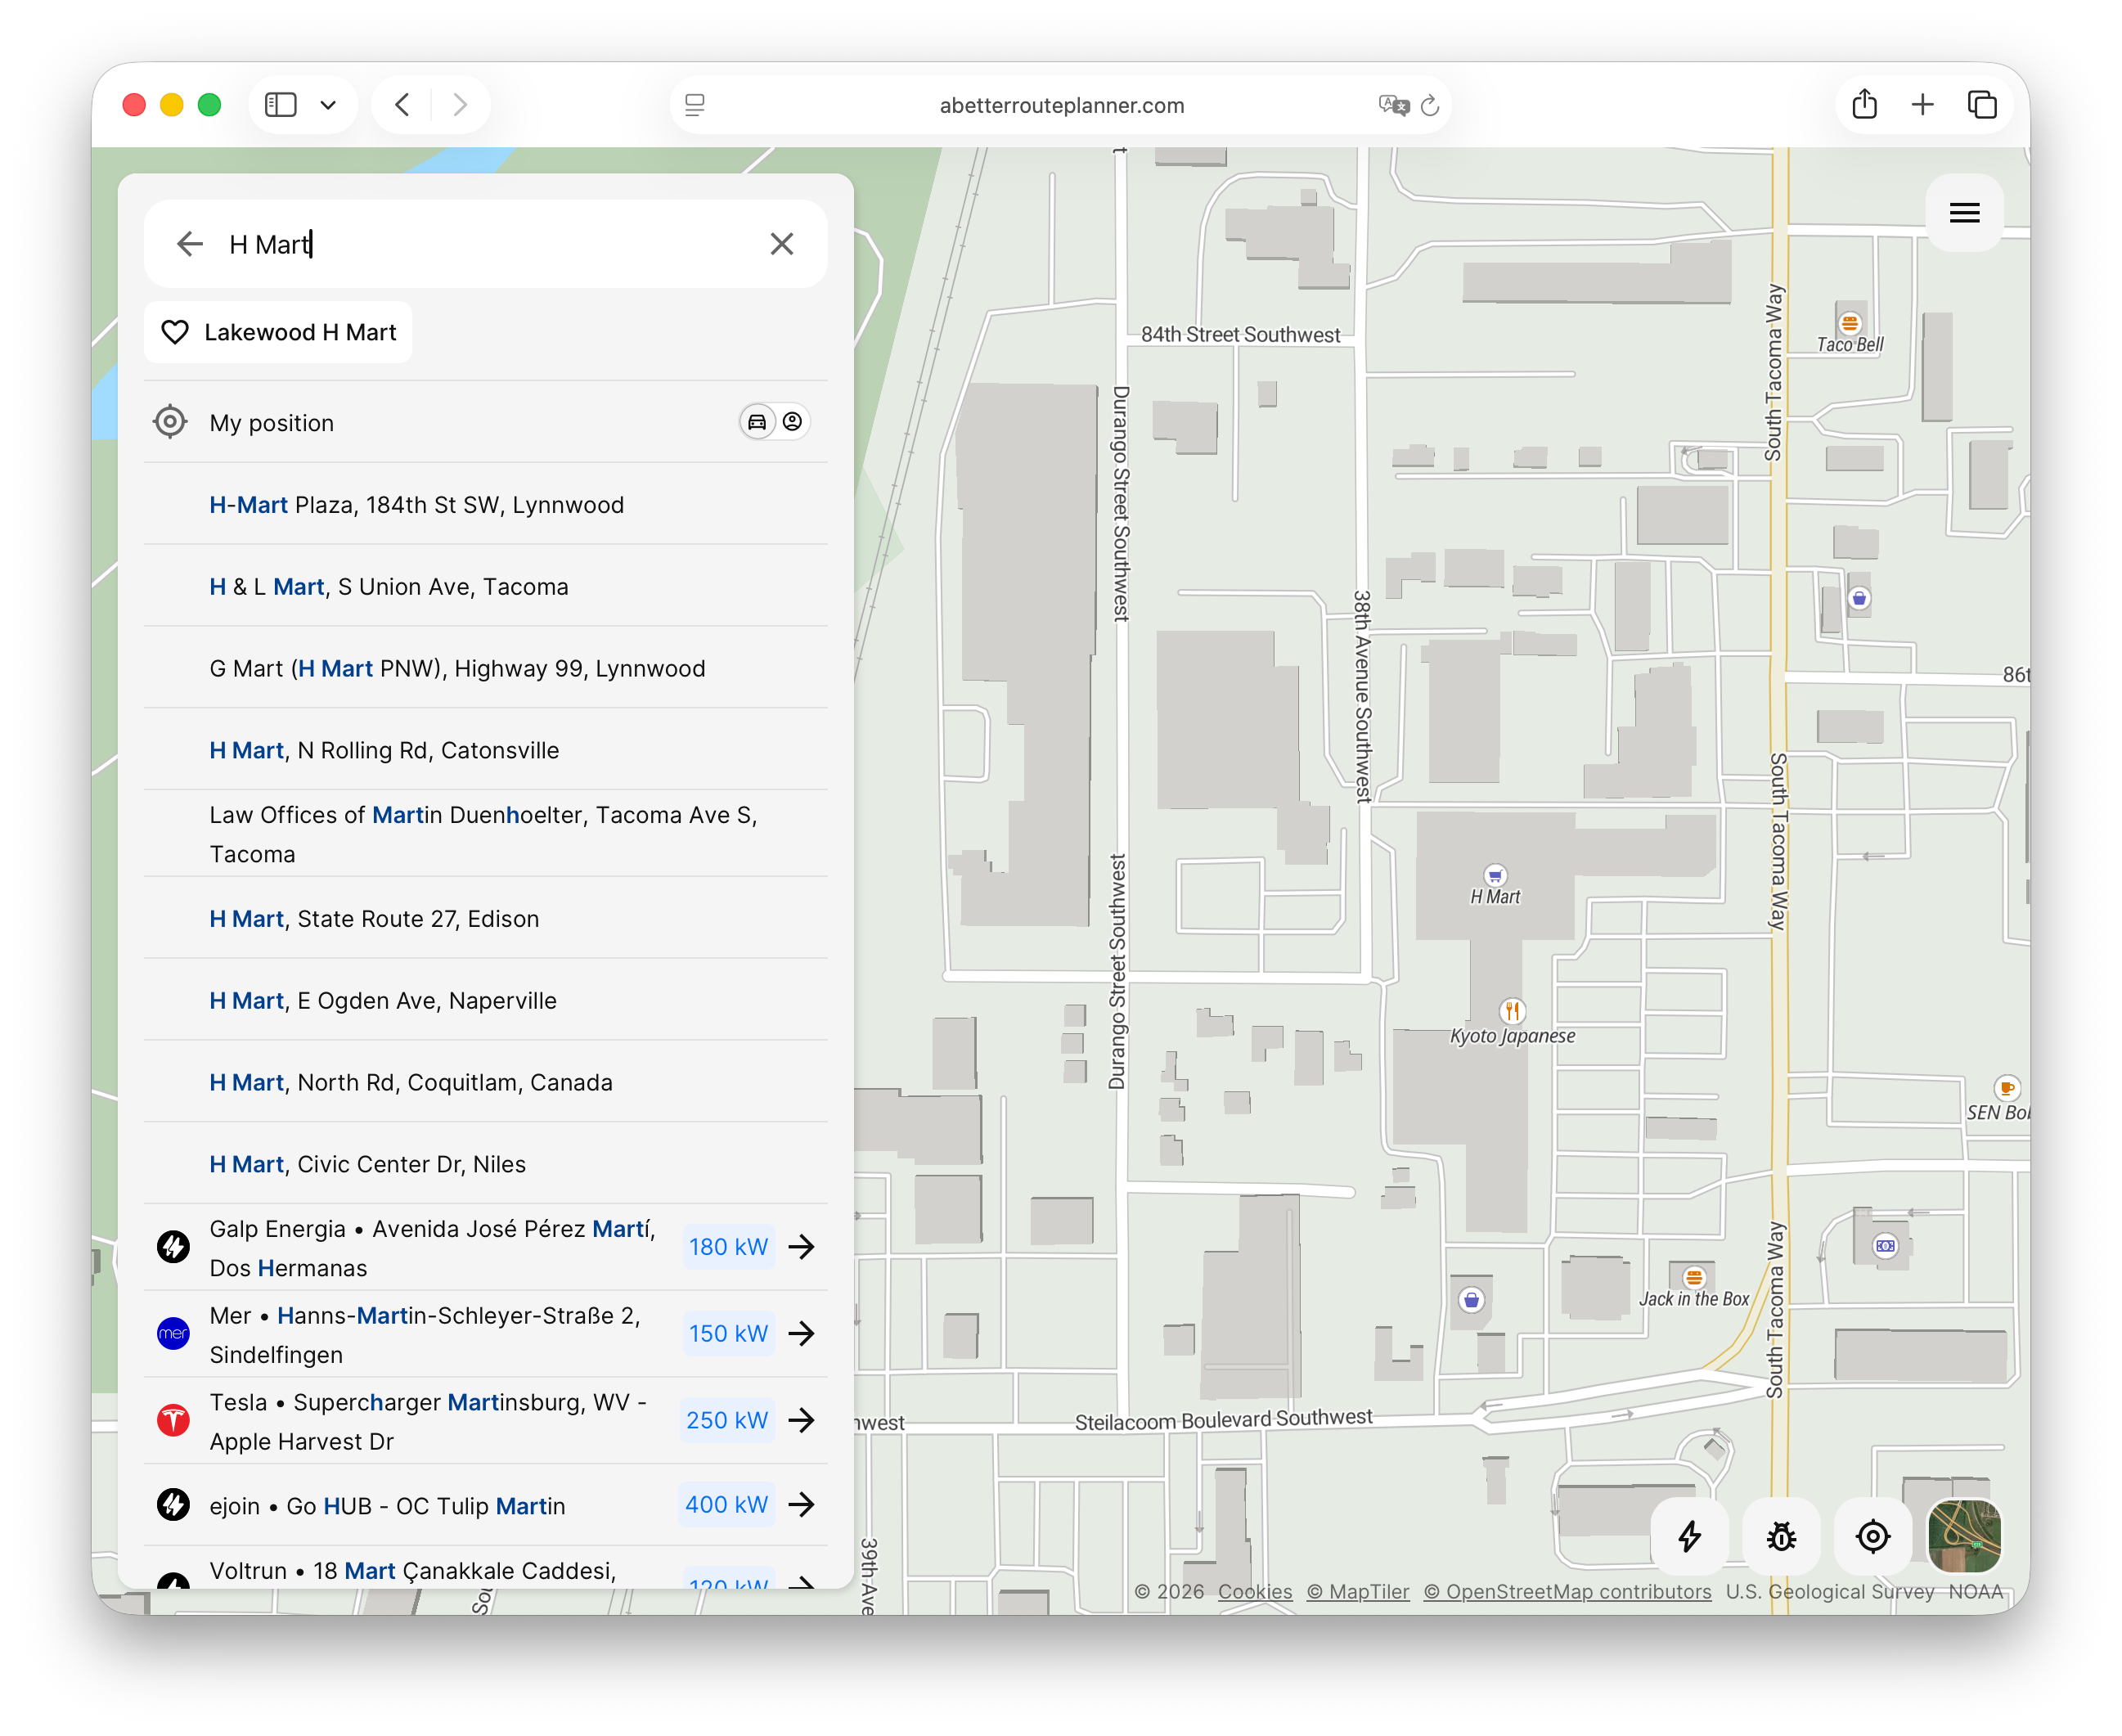Select Tesla Supercharger Martinsburg result

click(486, 1421)
